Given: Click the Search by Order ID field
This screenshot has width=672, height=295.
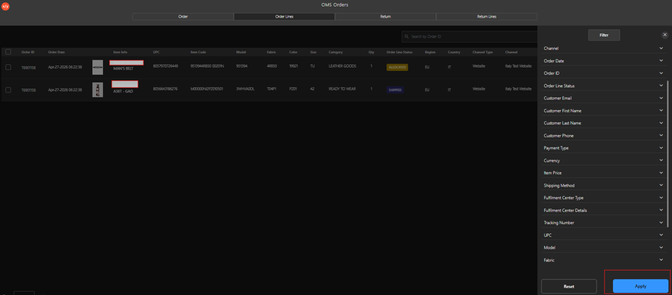Looking at the screenshot, I should [x=470, y=37].
